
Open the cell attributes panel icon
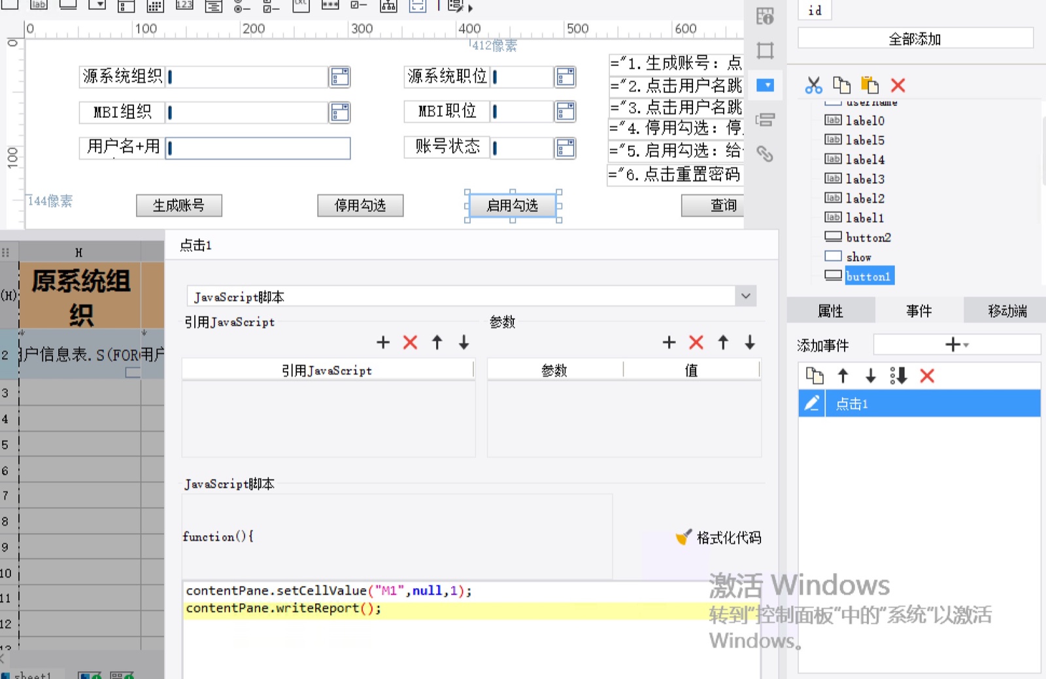(x=765, y=16)
